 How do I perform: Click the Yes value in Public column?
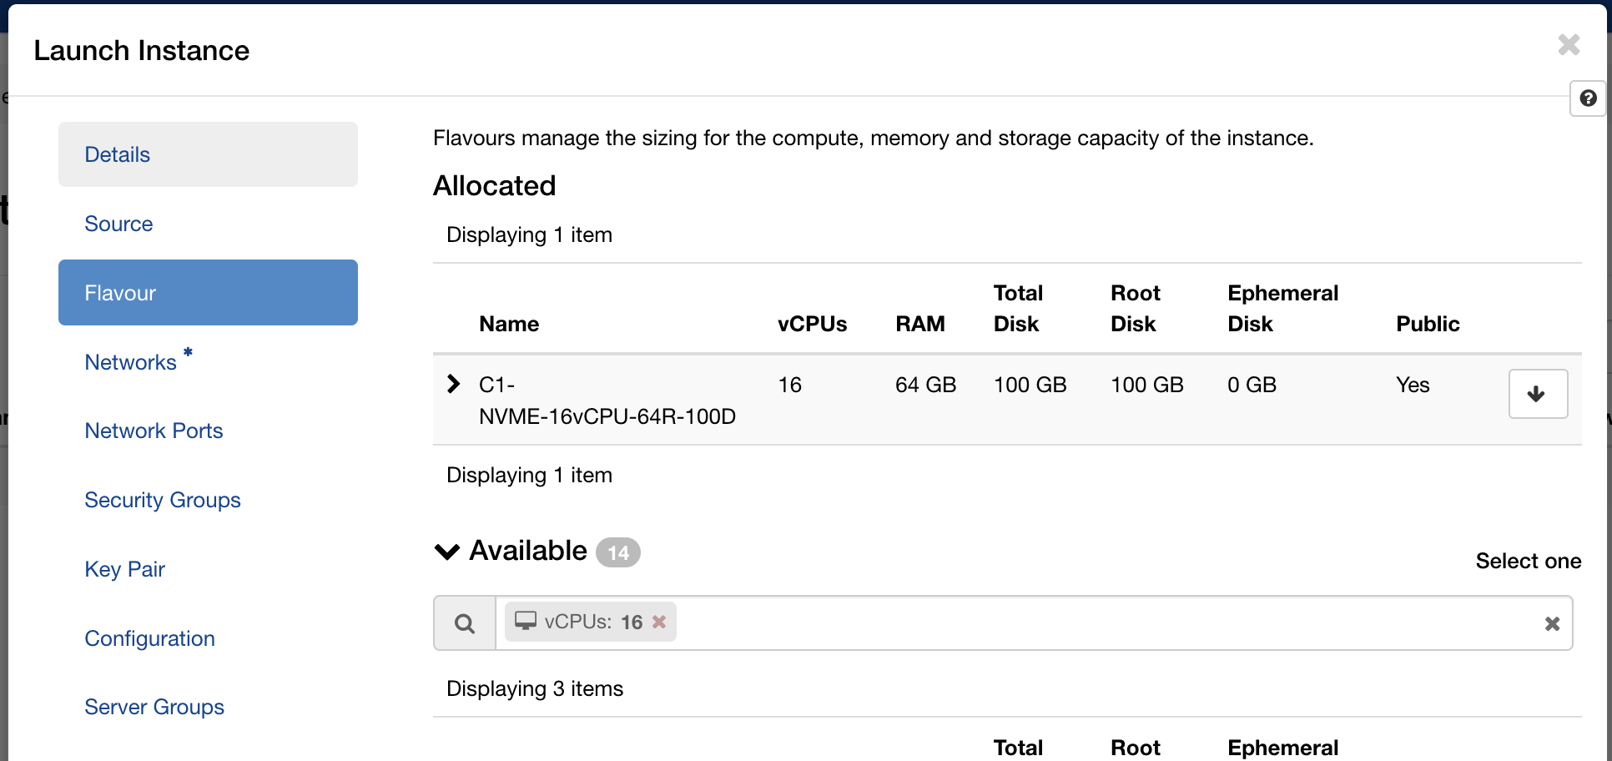point(1413,385)
